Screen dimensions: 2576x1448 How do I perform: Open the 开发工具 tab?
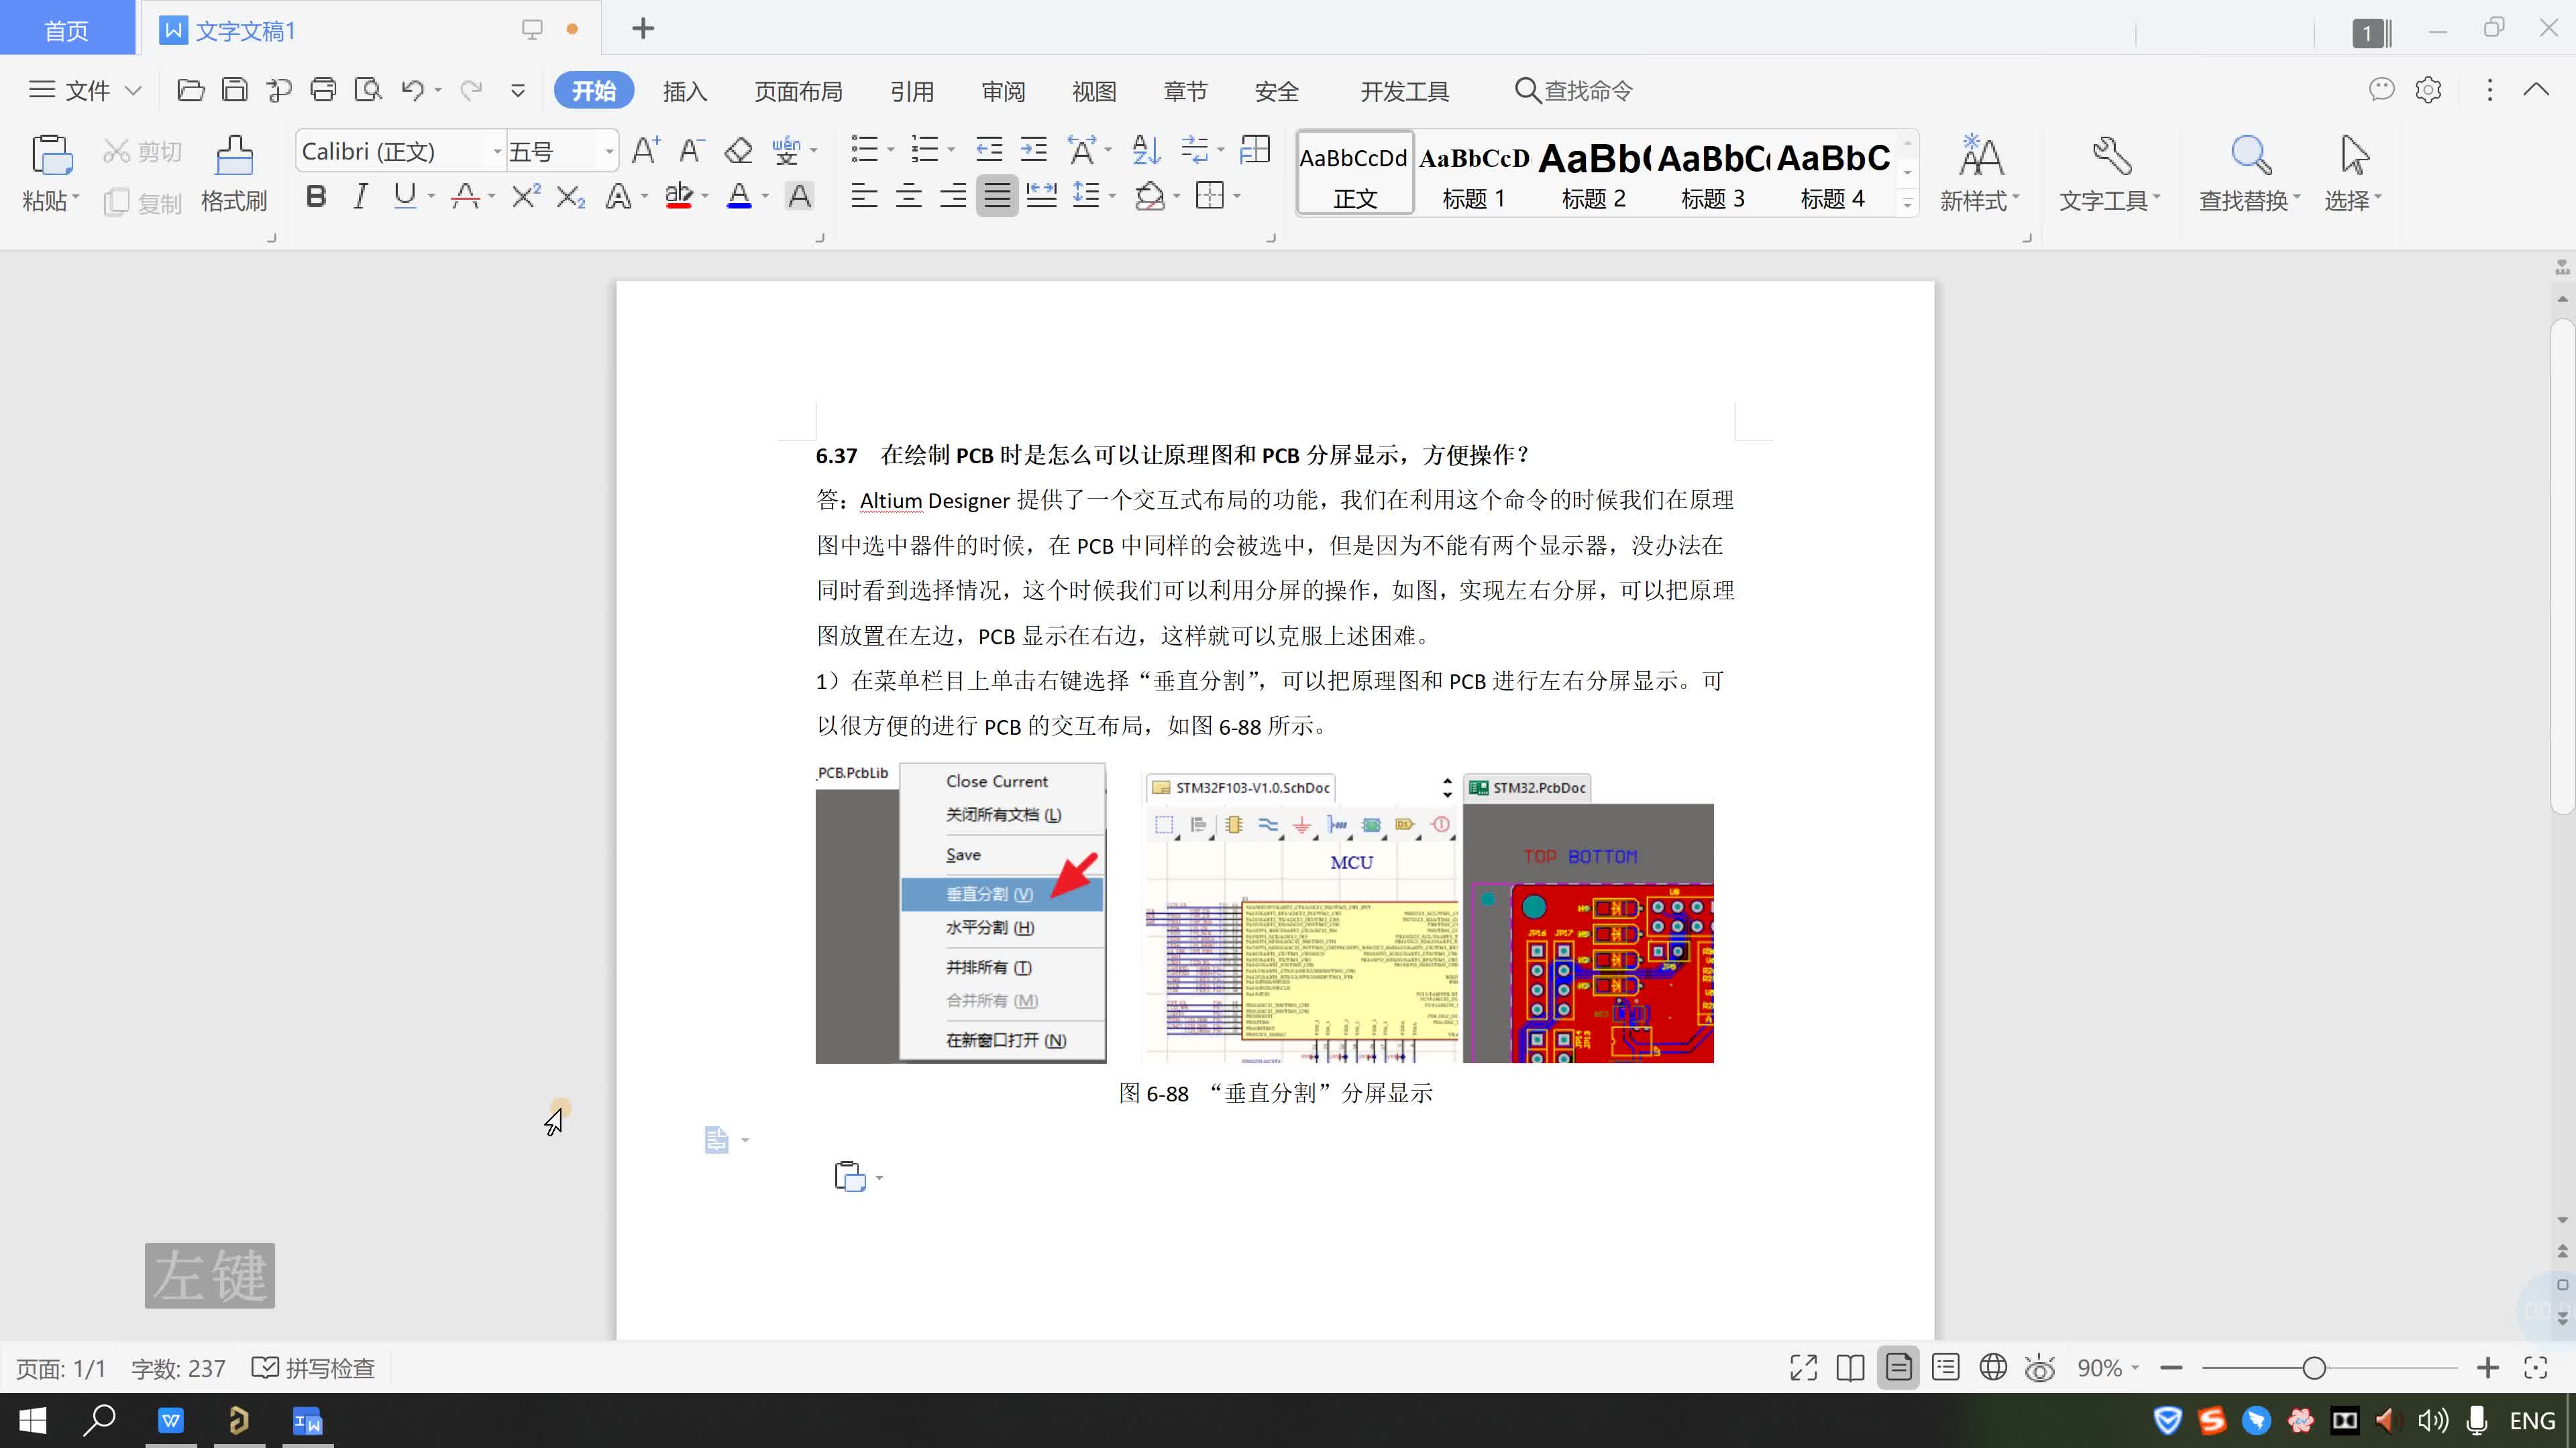coord(1404,91)
